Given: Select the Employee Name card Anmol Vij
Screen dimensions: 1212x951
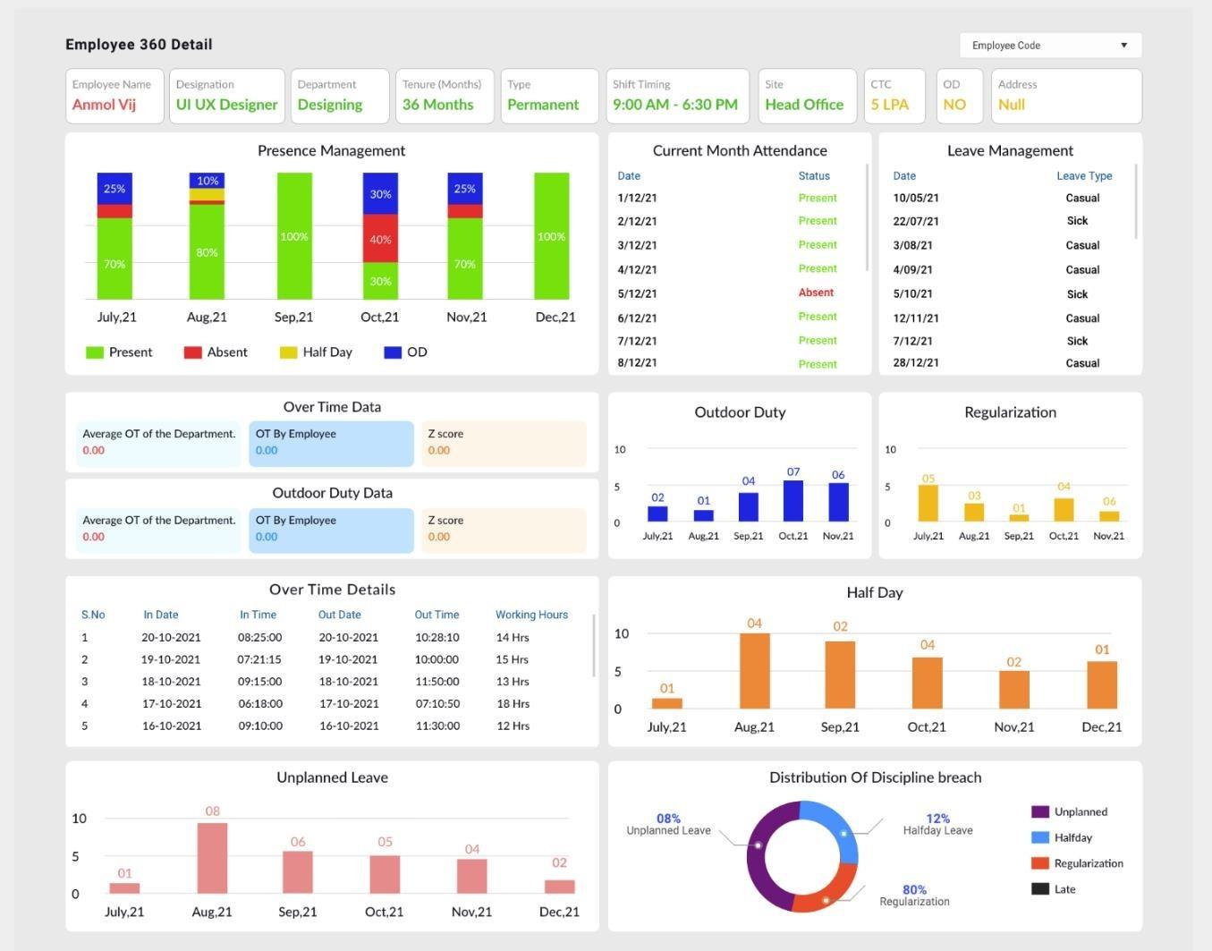Looking at the screenshot, I should pyautogui.click(x=114, y=96).
